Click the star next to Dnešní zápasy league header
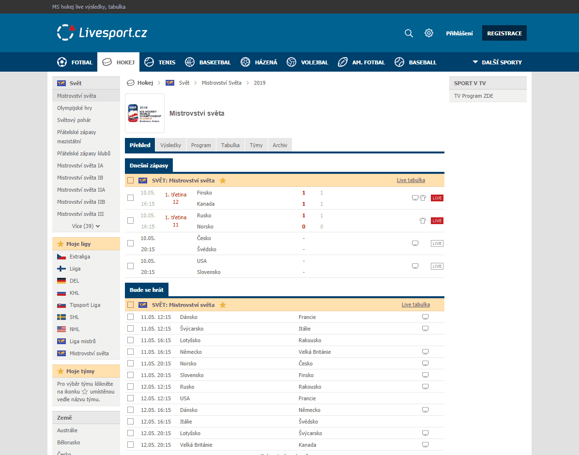Viewport: 579px width, 455px height. pos(223,181)
